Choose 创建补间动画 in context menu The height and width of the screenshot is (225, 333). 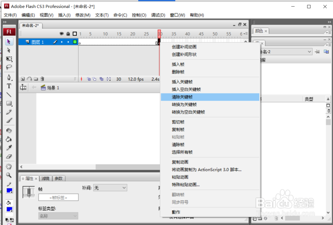(210, 47)
